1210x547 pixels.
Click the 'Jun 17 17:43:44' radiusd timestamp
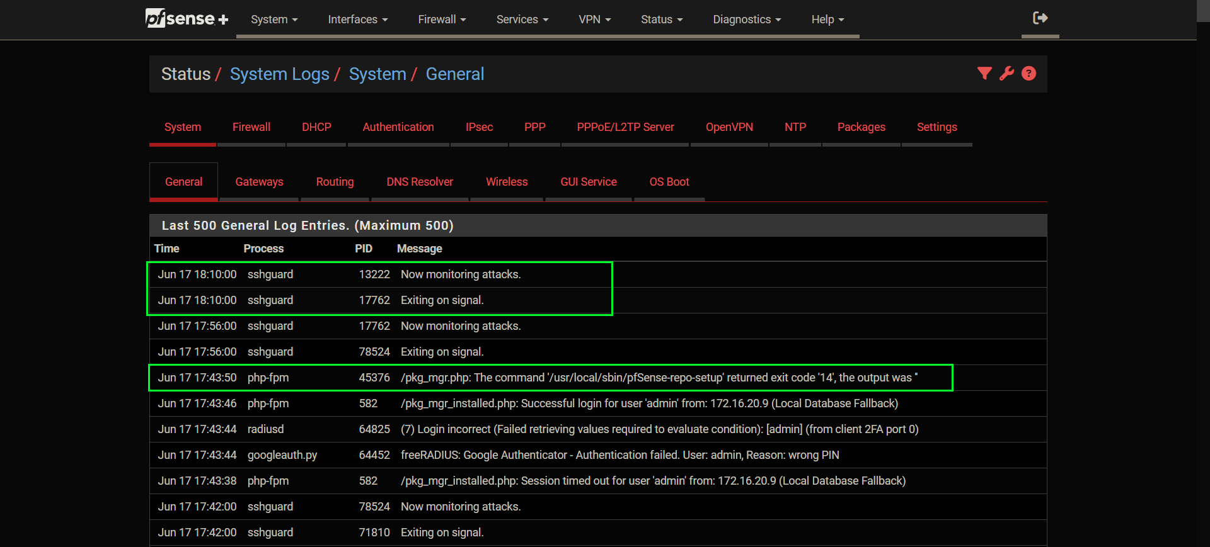pos(197,429)
